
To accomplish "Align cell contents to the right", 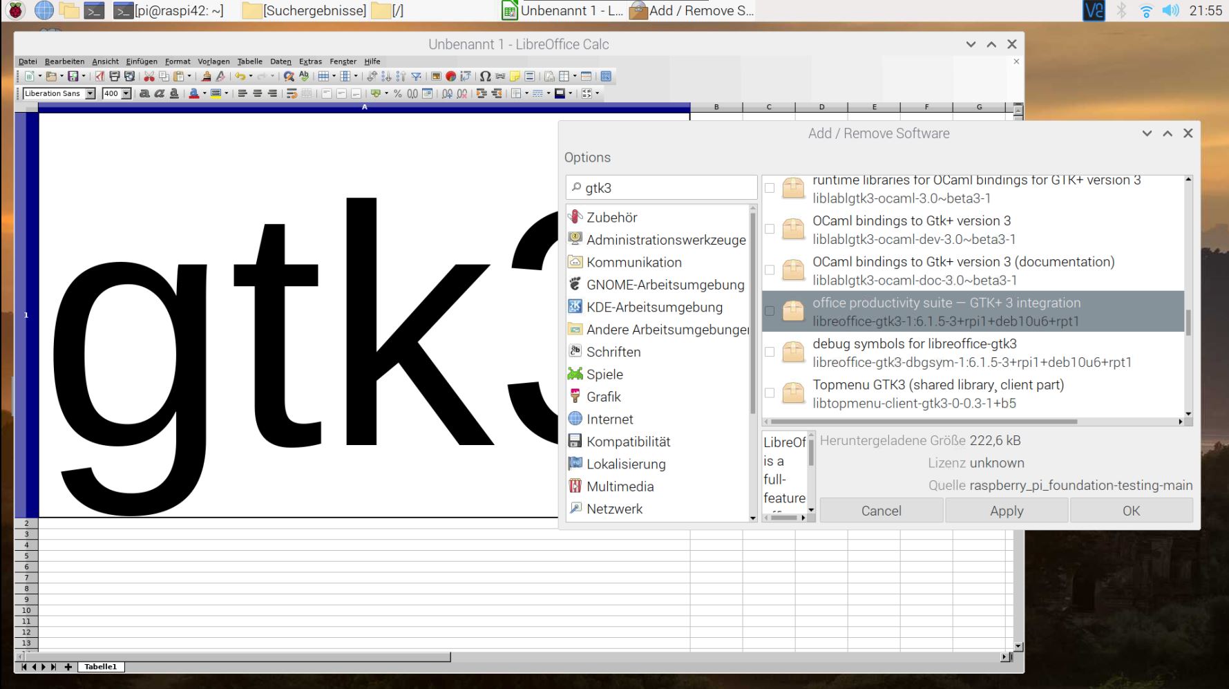I will [x=272, y=93].
